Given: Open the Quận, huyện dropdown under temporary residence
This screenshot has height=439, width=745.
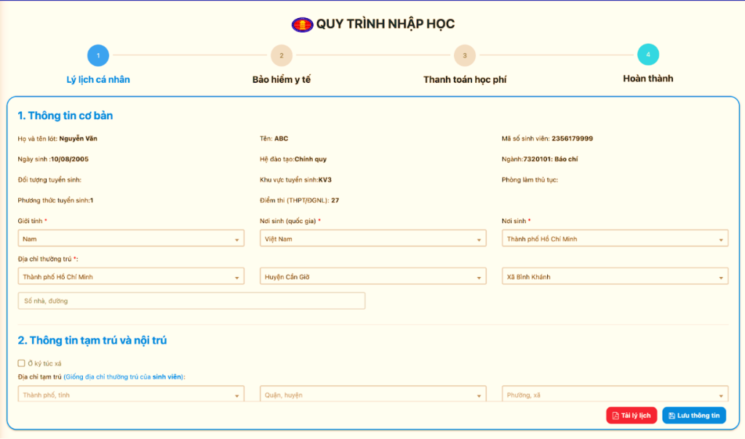Looking at the screenshot, I should (372, 393).
